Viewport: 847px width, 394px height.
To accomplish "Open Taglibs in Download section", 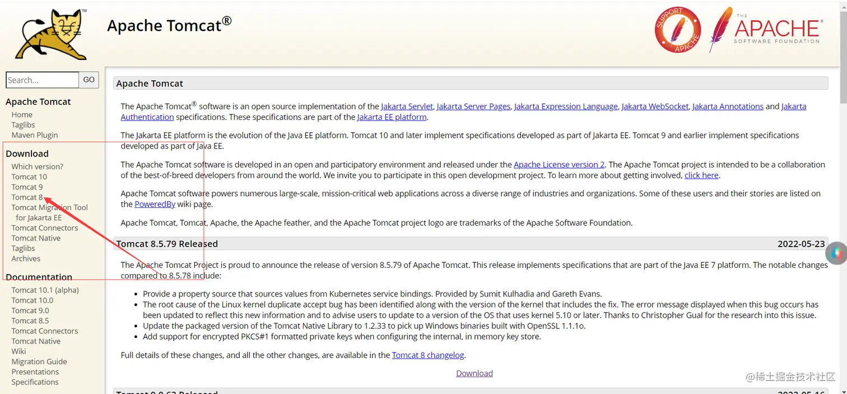I will pyautogui.click(x=23, y=248).
